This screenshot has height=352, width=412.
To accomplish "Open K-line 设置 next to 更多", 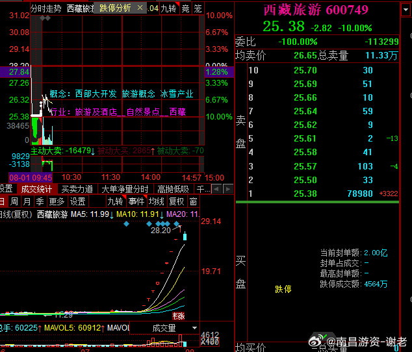I will (77, 201).
